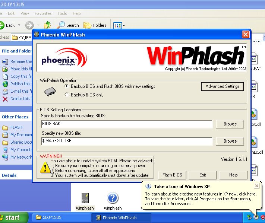Open the Help menu in Explorer
This screenshot has height=223, width=265.
[x=76, y=13]
